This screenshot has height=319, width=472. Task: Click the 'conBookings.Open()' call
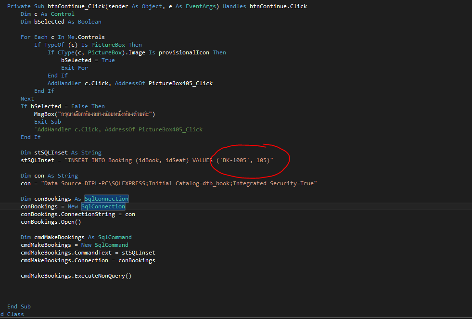(x=51, y=222)
